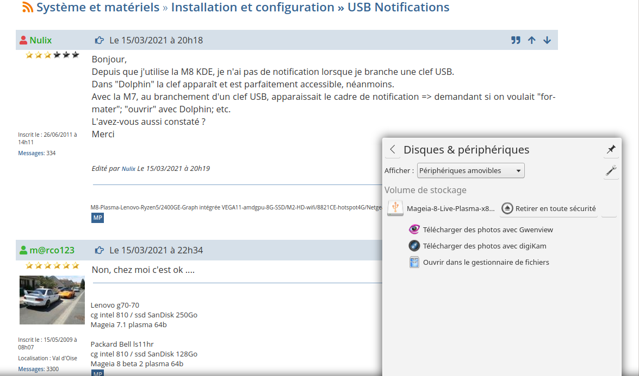This screenshot has height=376, width=639.
Task: Click thumbs-up icon on m@rco123's post
Action: click(x=99, y=251)
